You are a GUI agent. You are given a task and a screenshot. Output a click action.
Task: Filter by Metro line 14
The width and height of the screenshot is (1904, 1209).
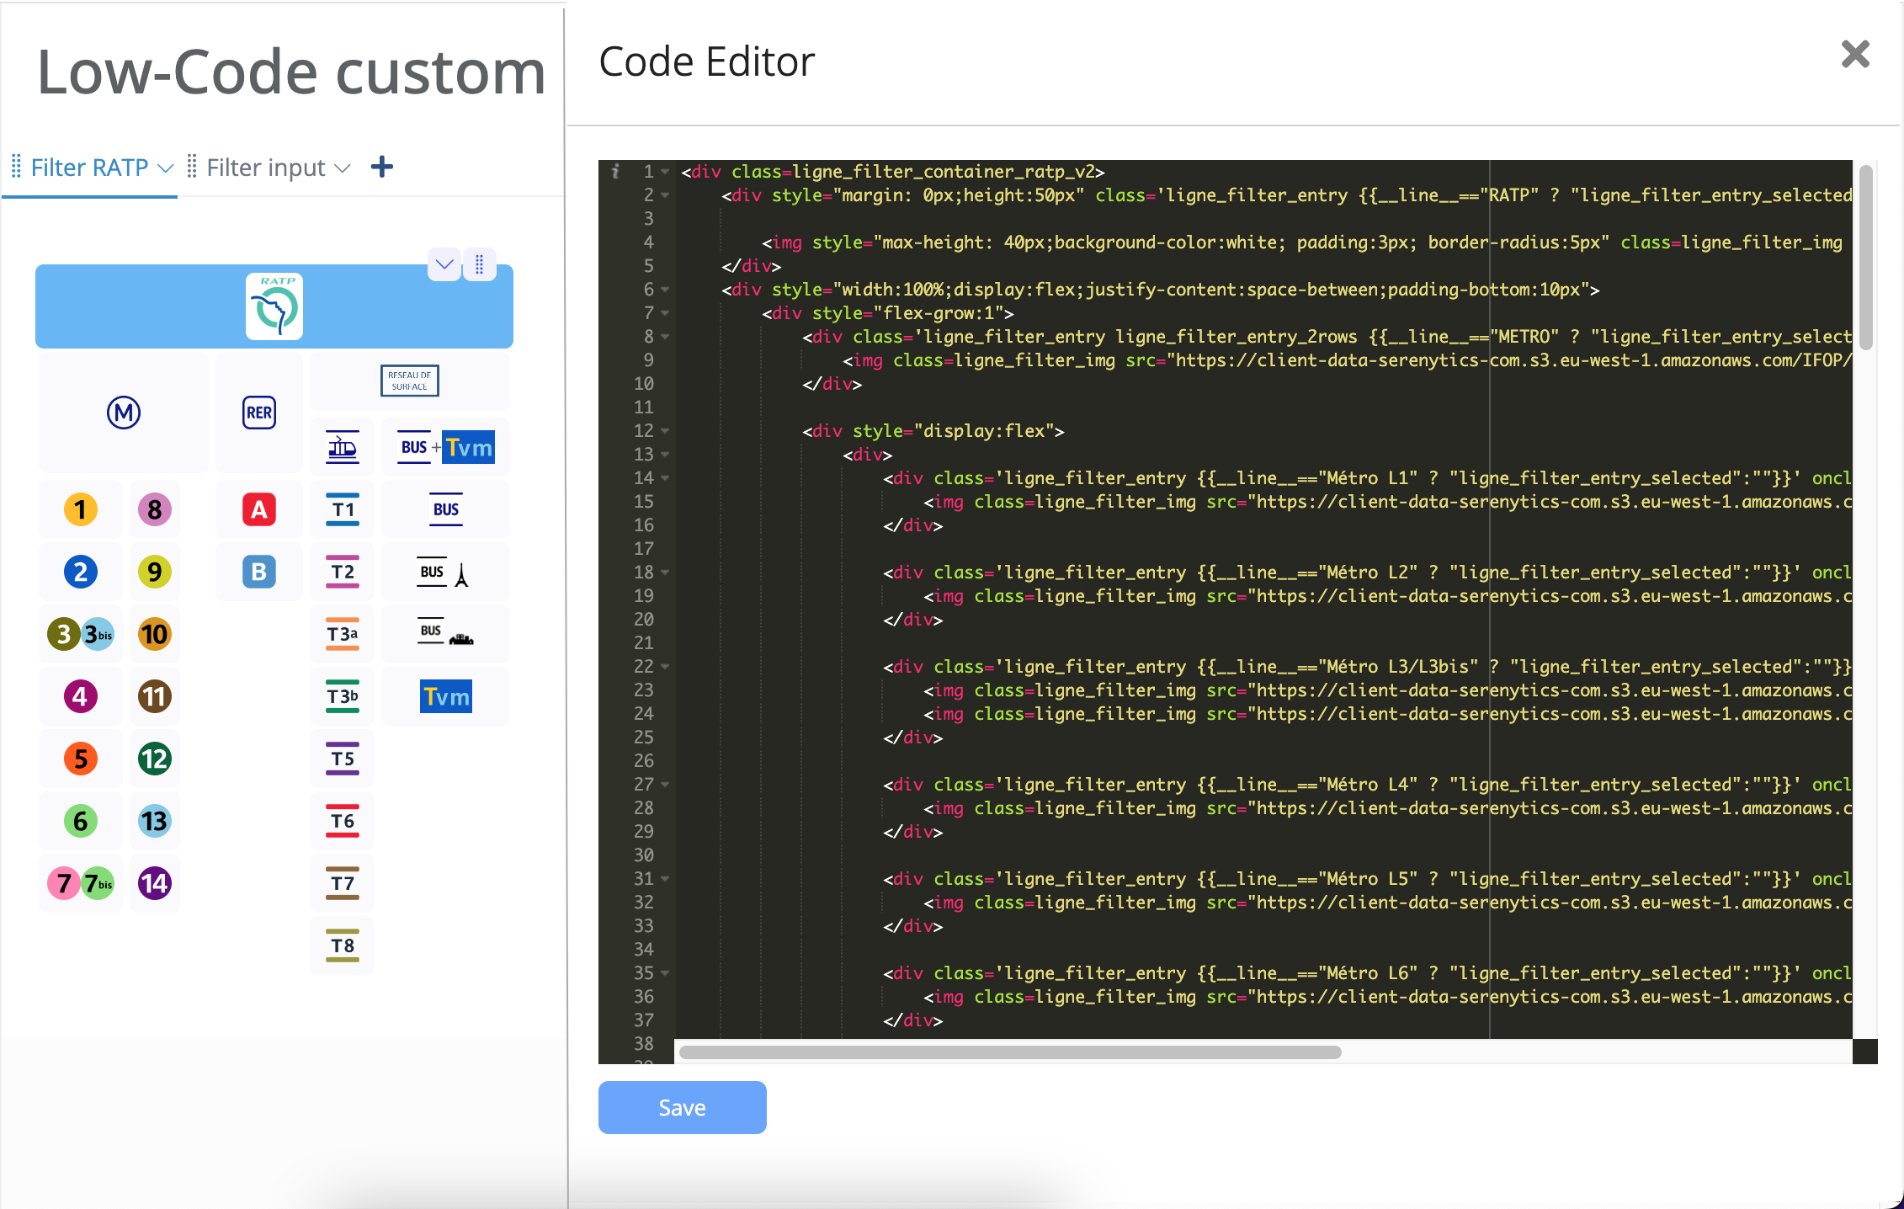[x=155, y=883]
